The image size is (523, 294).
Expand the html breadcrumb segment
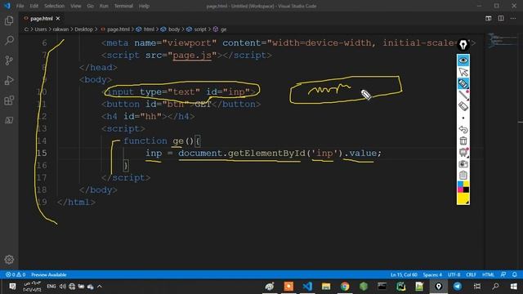[145, 29]
